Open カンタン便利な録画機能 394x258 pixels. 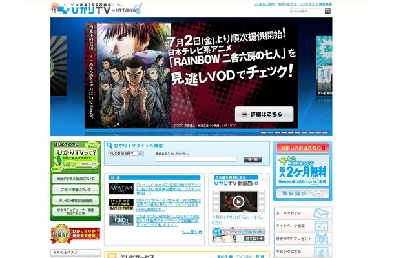coord(76,201)
